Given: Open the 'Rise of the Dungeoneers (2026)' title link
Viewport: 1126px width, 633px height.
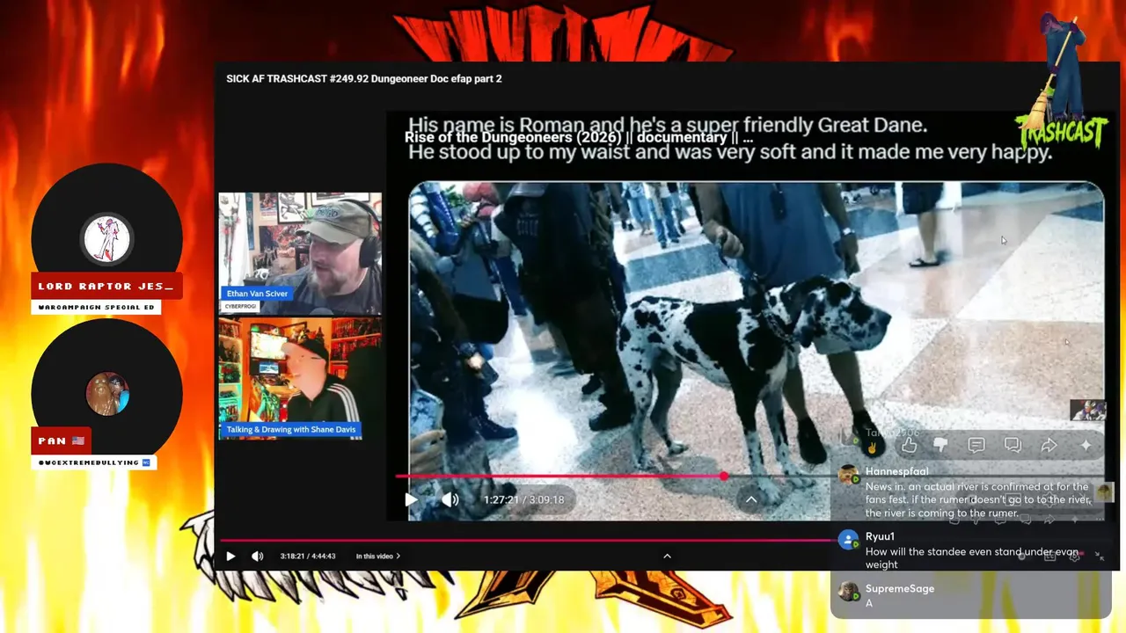Looking at the screenshot, I should [x=579, y=138].
